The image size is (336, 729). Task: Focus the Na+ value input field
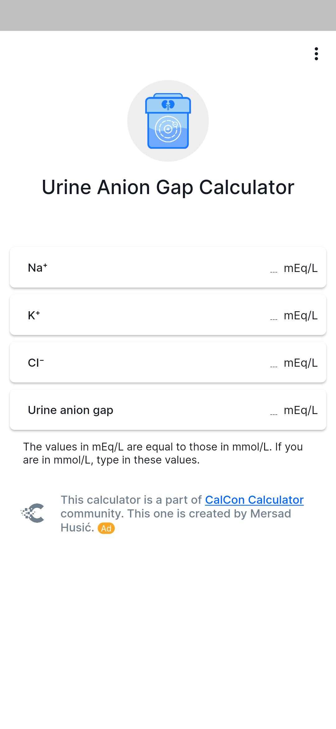tap(274, 268)
